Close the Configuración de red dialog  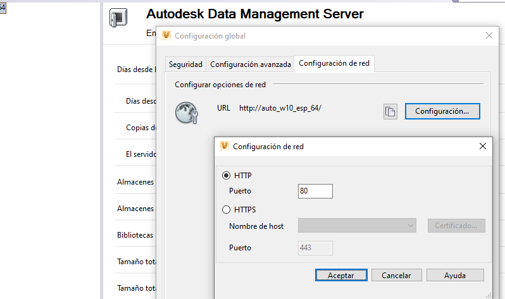point(483,146)
